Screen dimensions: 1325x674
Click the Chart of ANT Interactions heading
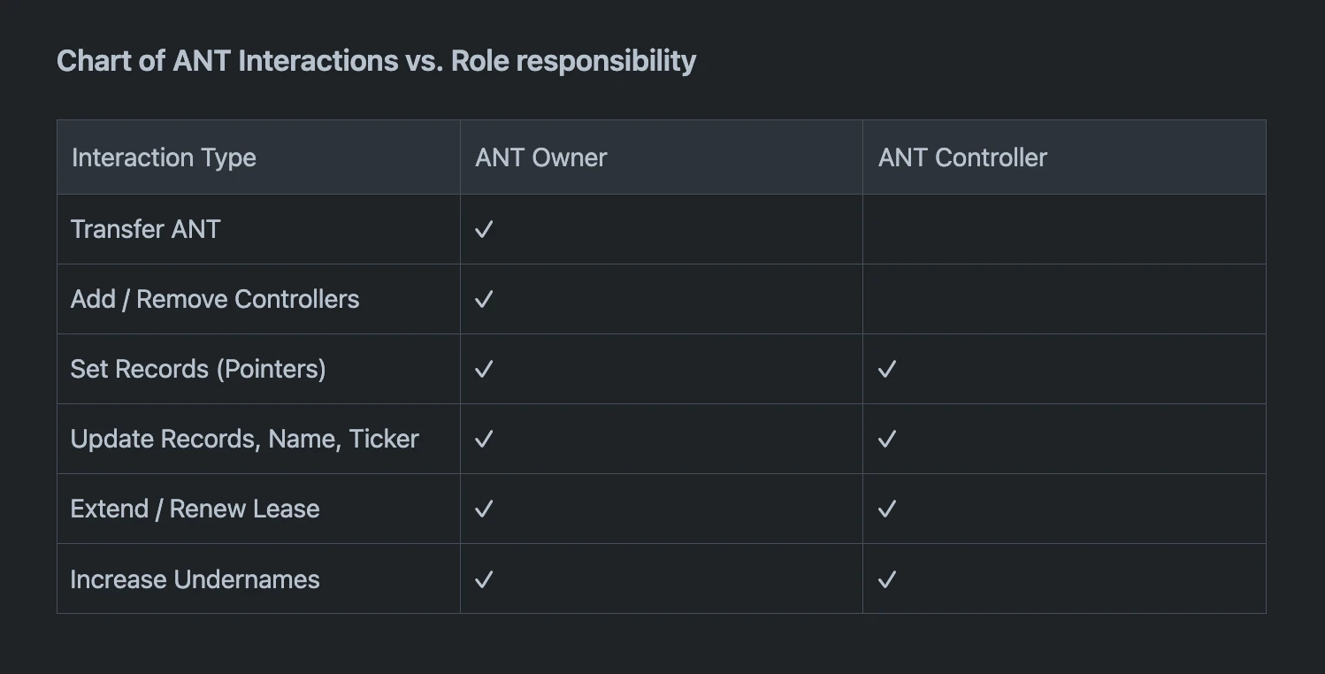pyautogui.click(x=376, y=61)
